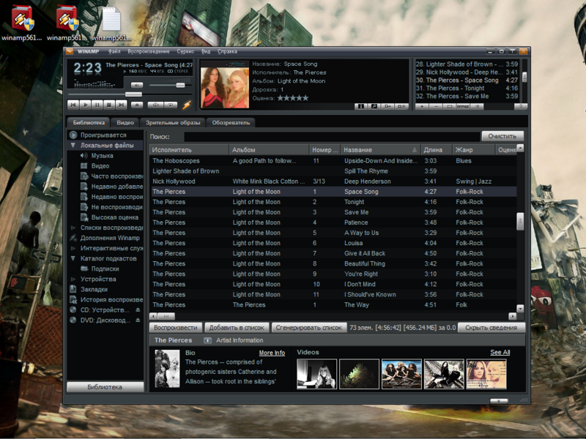Click the Поиск search input field
586x439 pixels.
pos(332,137)
